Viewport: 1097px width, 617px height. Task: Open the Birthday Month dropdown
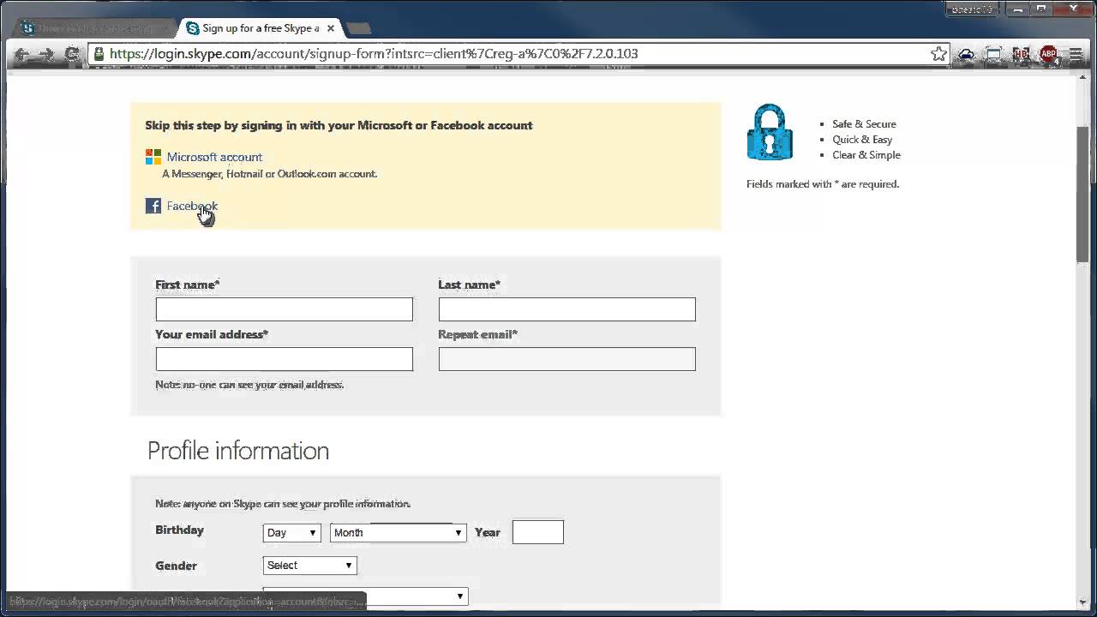[398, 532]
